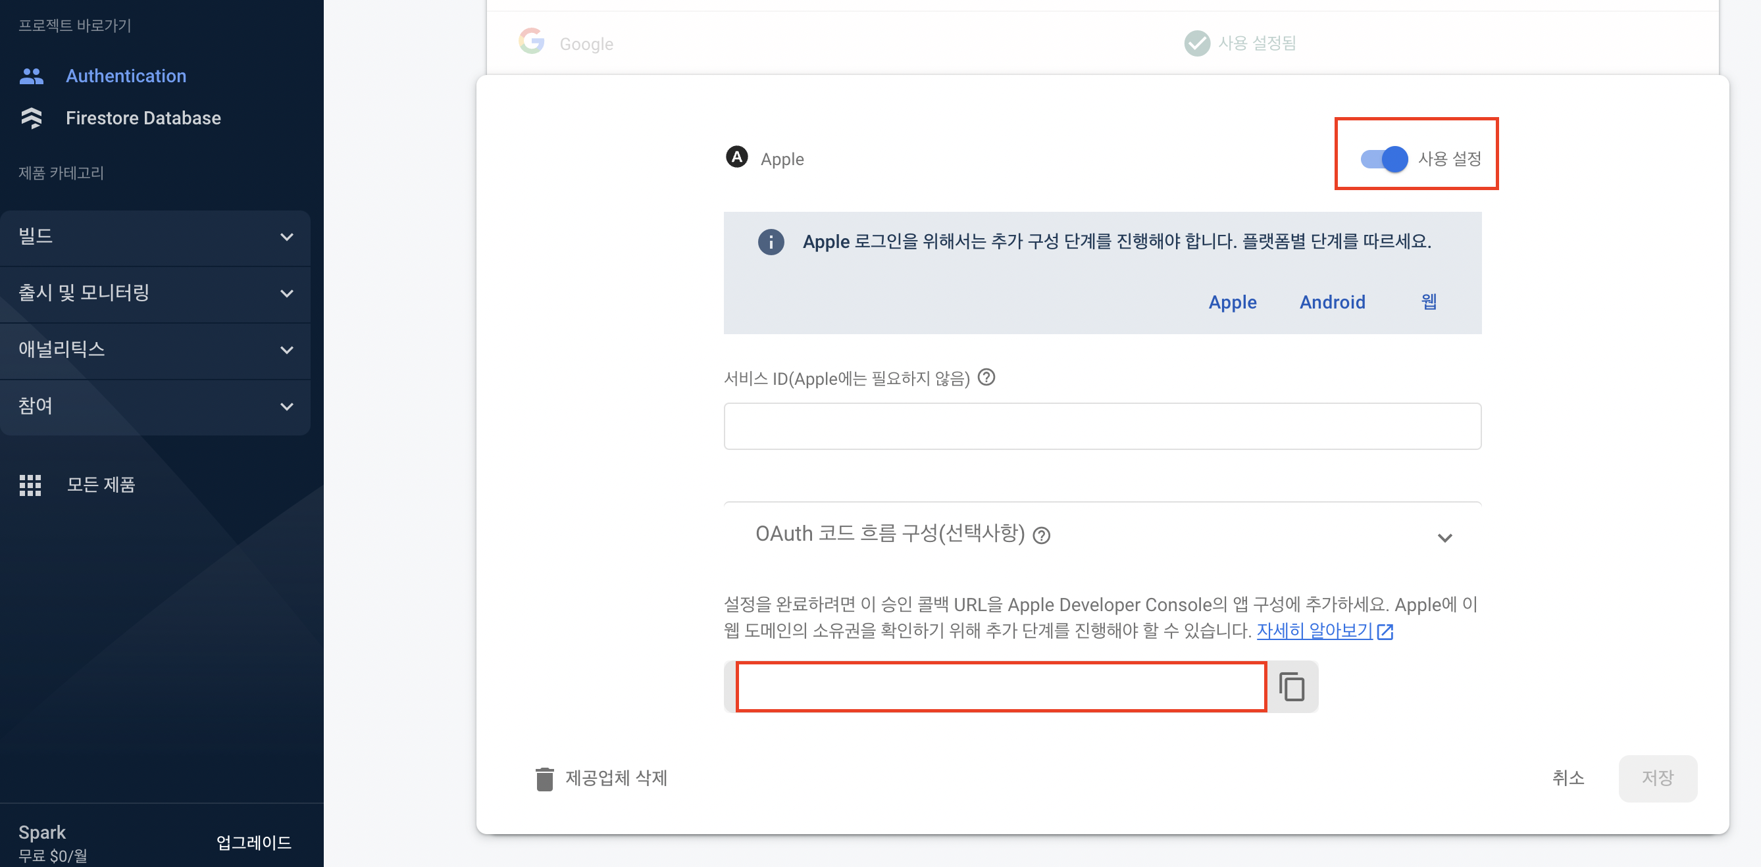Expand the 참여 sidebar section
1761x867 pixels.
[x=286, y=407]
